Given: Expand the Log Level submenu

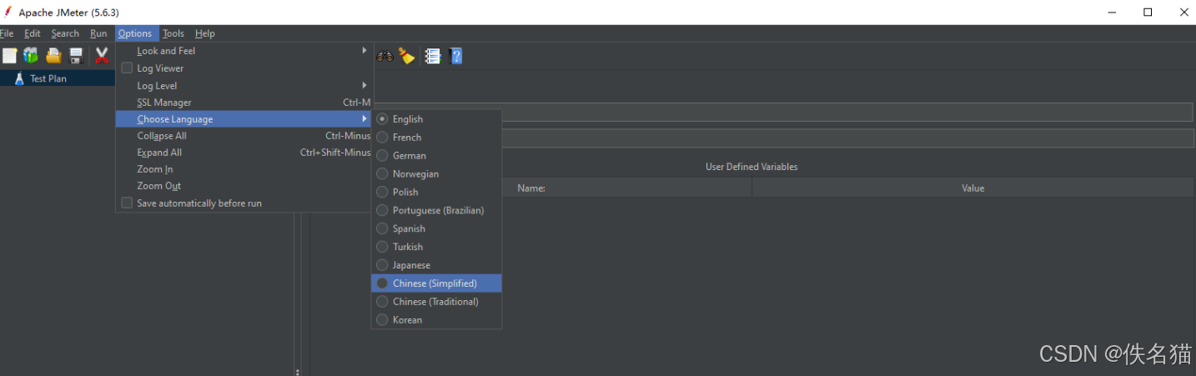Looking at the screenshot, I should pos(244,86).
